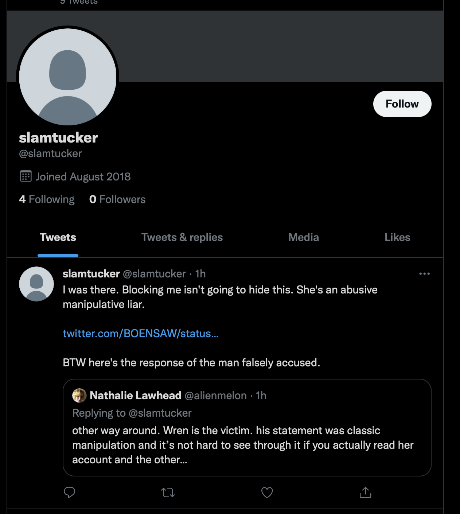Open the quoted Nathalie Lawhead tweet text
Viewport: 460px width, 514px height.
click(243, 445)
